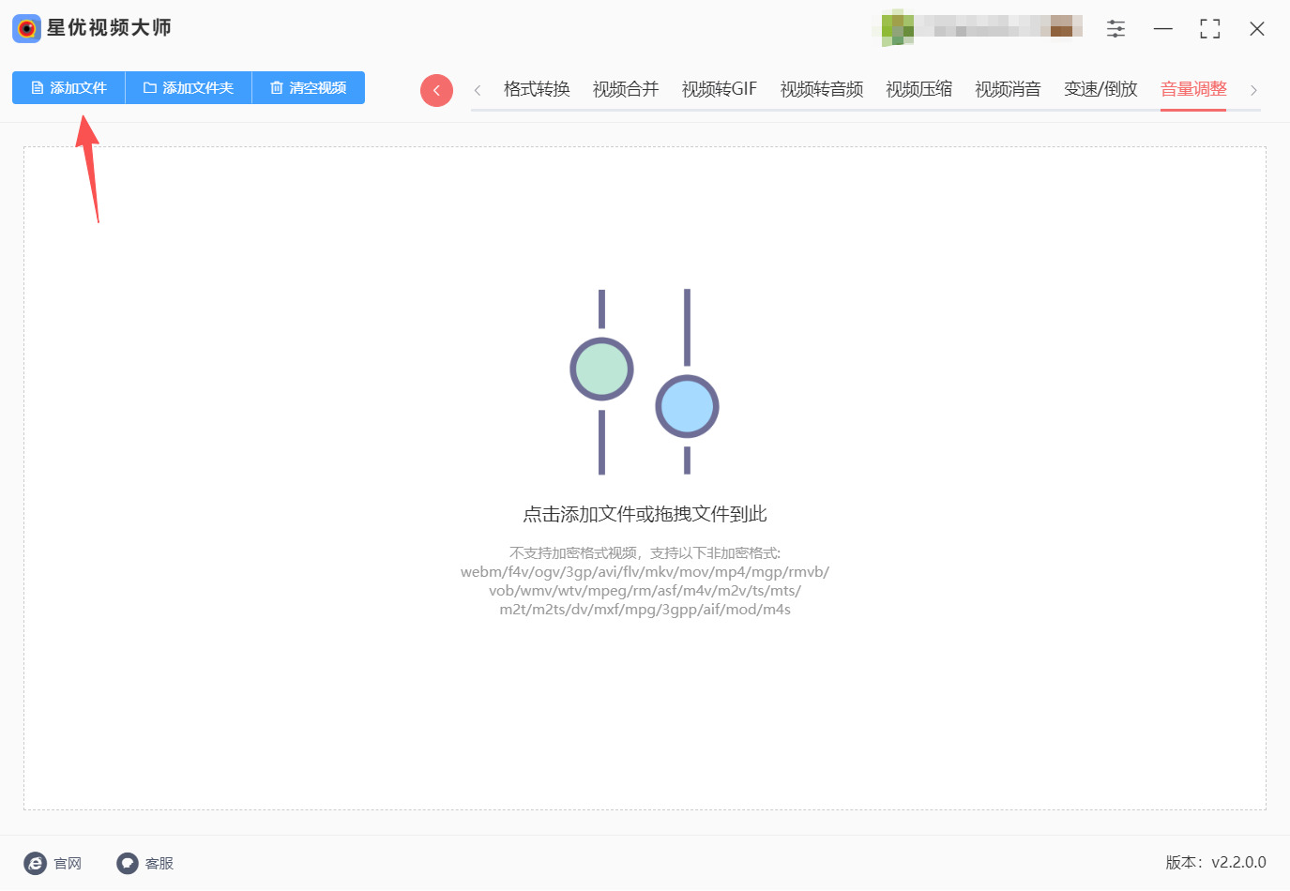Click the red round back arrow button
Screen dimensions: 1290x891
coord(436,90)
